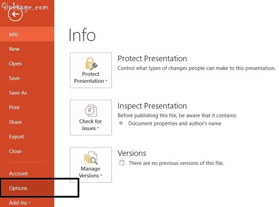The width and height of the screenshot is (279, 207).
Task: Click the Manage Versions magnifier icon
Action: click(91, 158)
